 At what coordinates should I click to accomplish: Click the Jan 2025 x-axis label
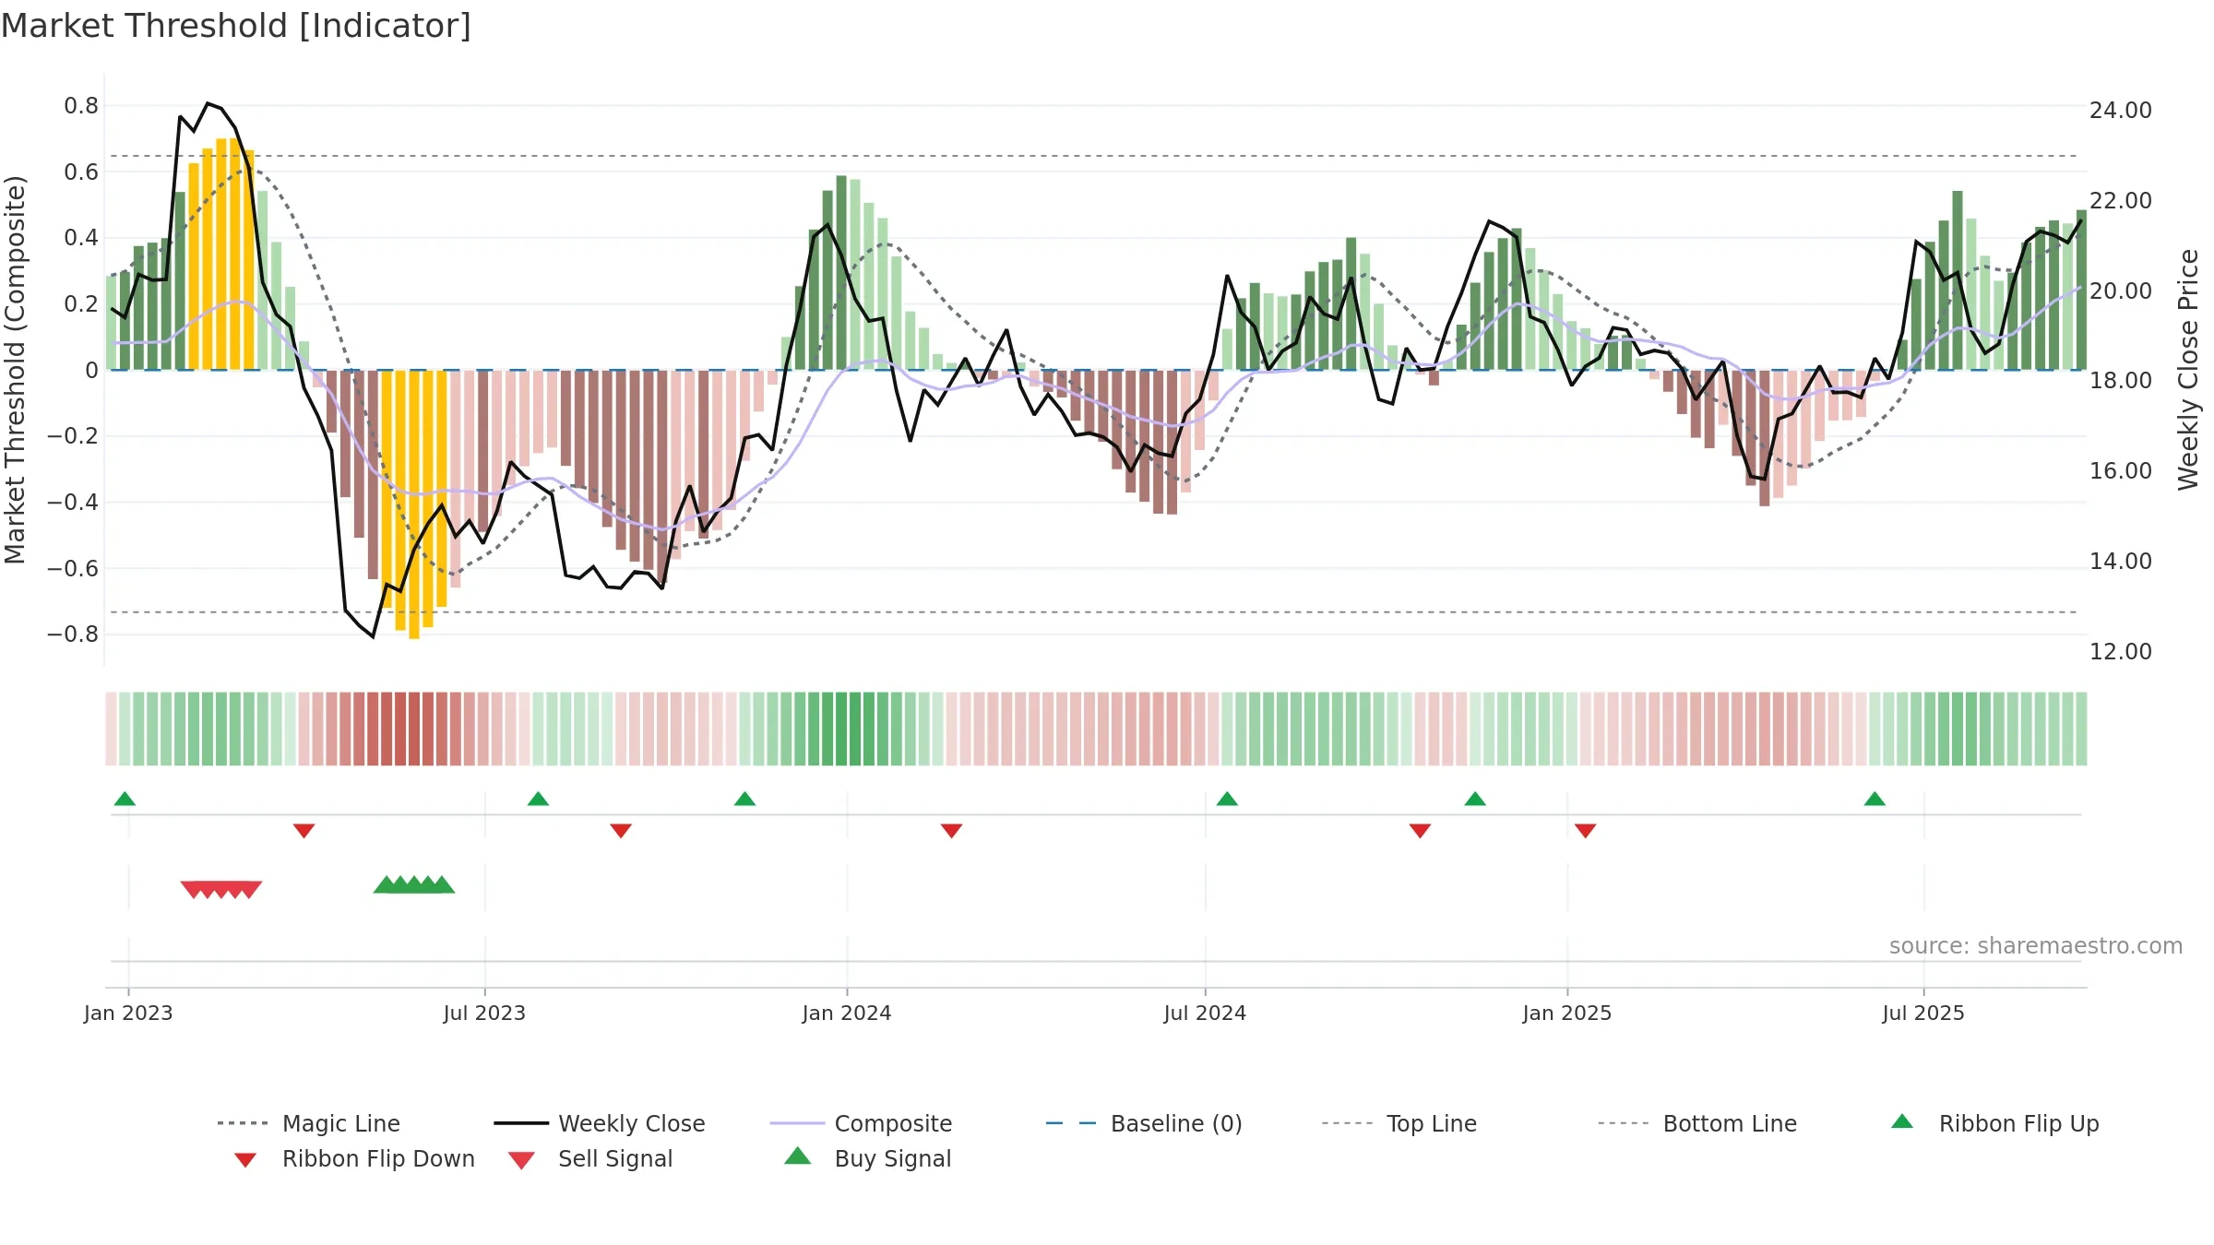pyautogui.click(x=1567, y=1014)
